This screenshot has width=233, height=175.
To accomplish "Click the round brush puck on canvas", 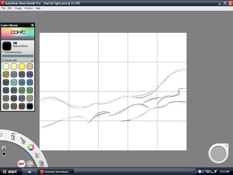I will pyautogui.click(x=218, y=154).
